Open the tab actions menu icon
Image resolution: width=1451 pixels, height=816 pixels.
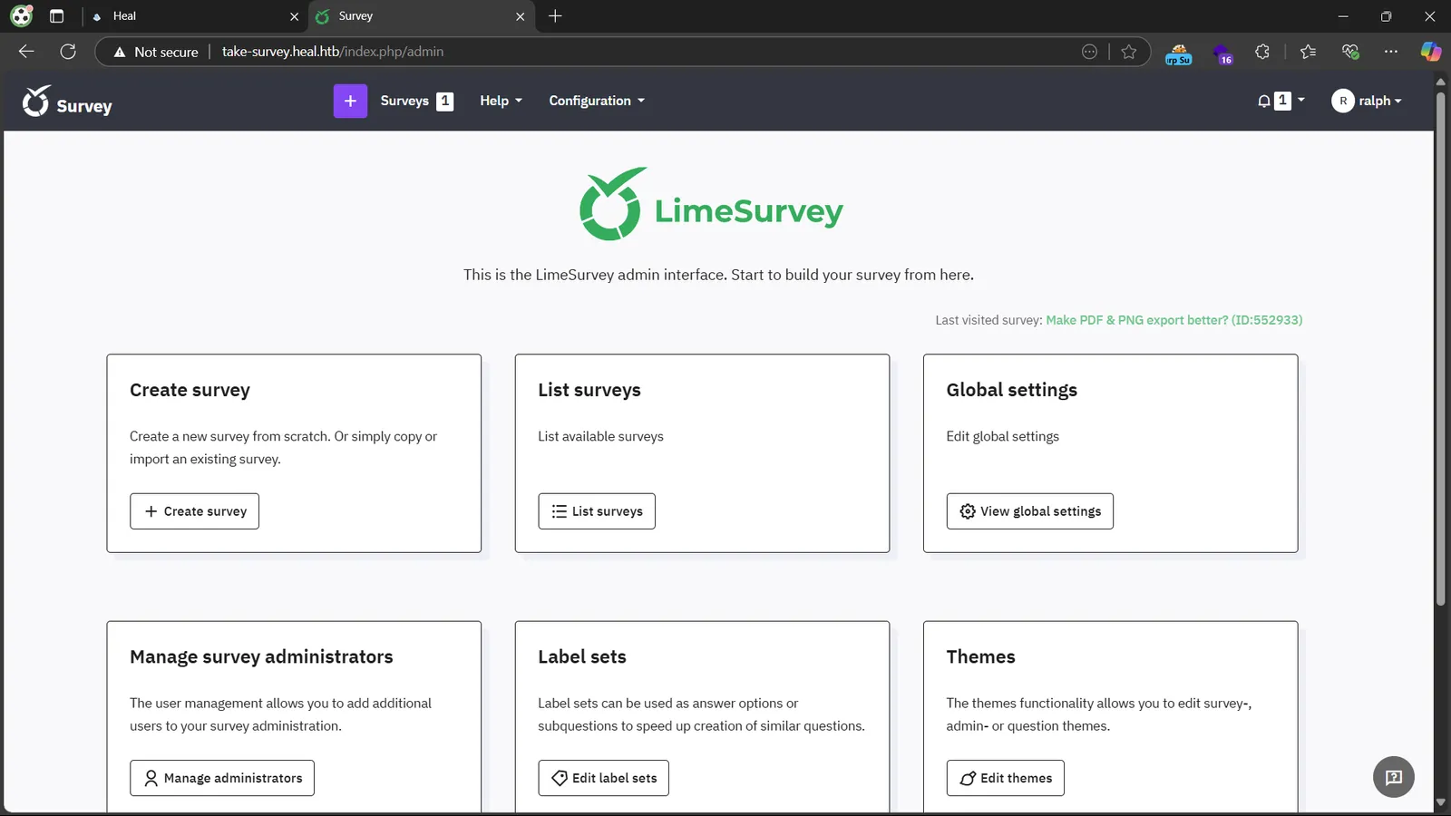tap(56, 16)
